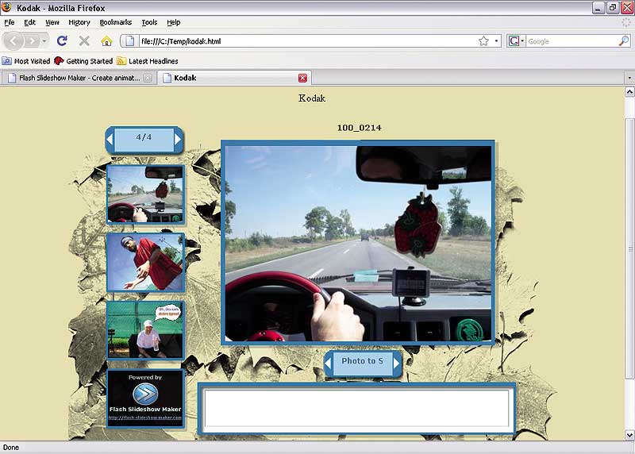Open the Google search engine selector

pyautogui.click(x=516, y=41)
